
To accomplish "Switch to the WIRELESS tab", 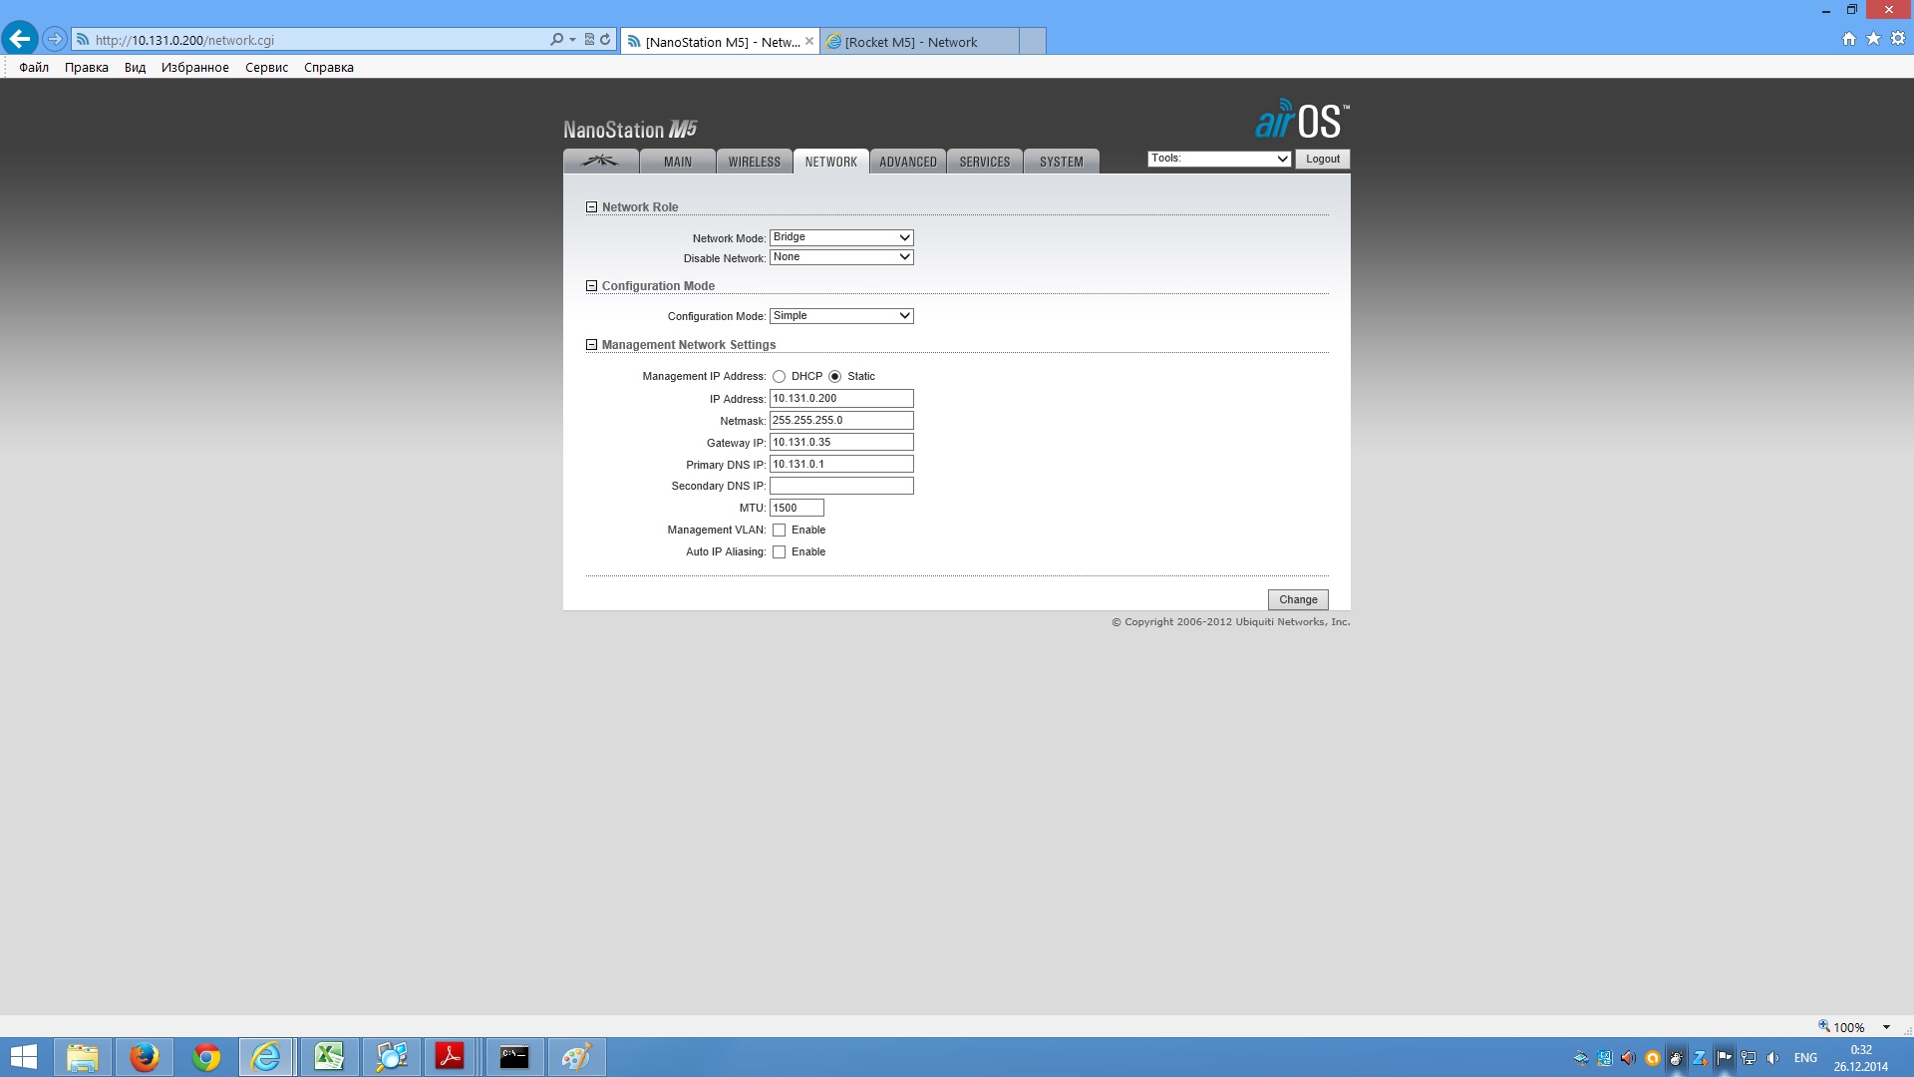I will (755, 162).
